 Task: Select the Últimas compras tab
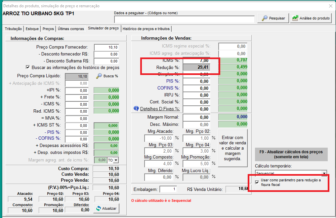[71, 29]
